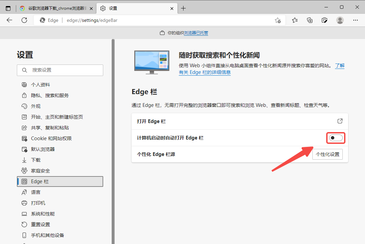This screenshot has height=244, width=365.
Task: Toggle auto-open Edge bar at startup
Action: coord(336,138)
